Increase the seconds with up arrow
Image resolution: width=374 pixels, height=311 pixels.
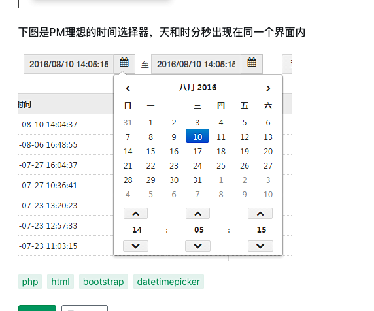pos(260,213)
